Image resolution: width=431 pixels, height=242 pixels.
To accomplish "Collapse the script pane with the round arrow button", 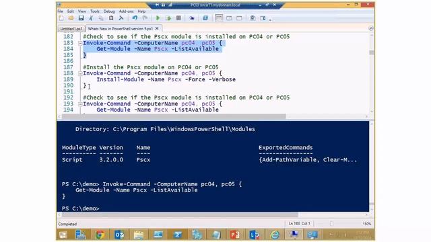I will point(371,28).
